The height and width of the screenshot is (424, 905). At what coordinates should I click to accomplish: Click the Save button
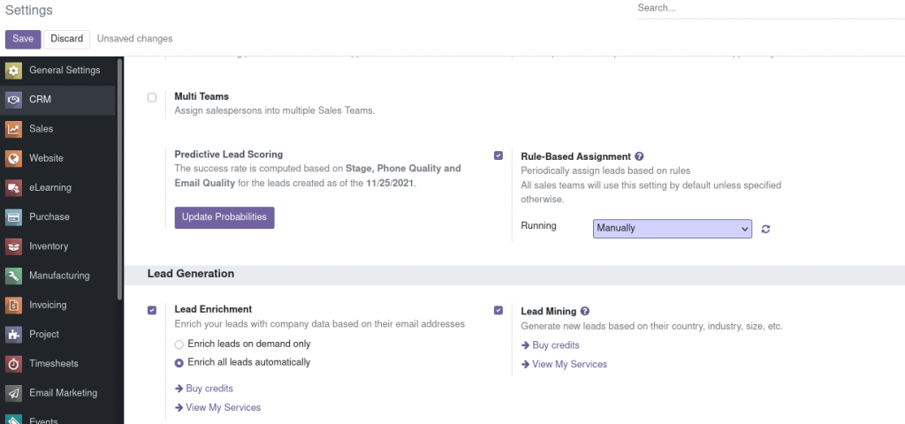click(x=23, y=39)
